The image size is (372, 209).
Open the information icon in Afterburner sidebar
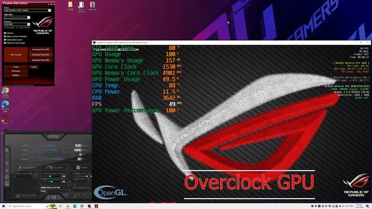(x=7, y=163)
